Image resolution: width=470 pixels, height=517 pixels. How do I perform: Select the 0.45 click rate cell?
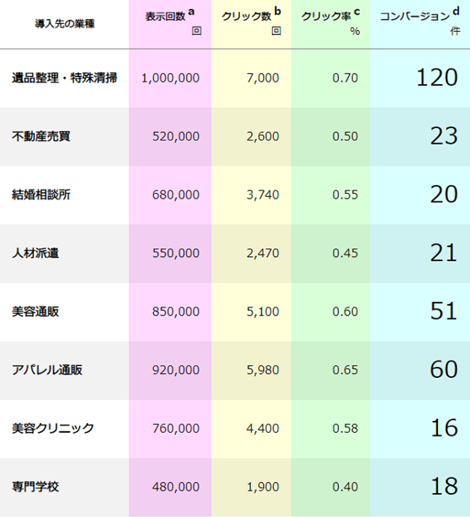tap(345, 253)
